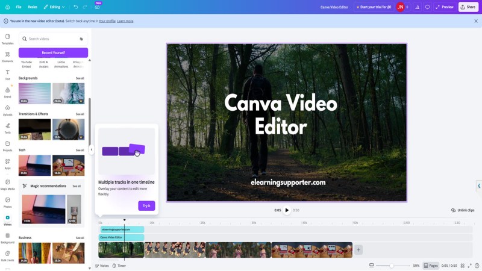Click the undo arrow in top bar
Image resolution: width=482 pixels, height=271 pixels.
(x=75, y=7)
